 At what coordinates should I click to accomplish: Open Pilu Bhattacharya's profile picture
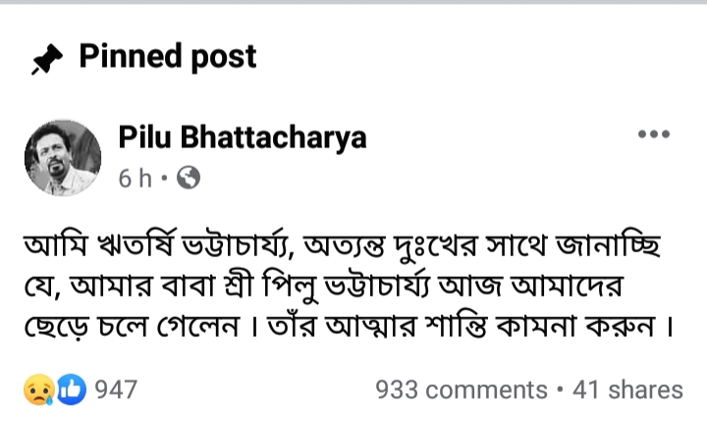click(63, 158)
